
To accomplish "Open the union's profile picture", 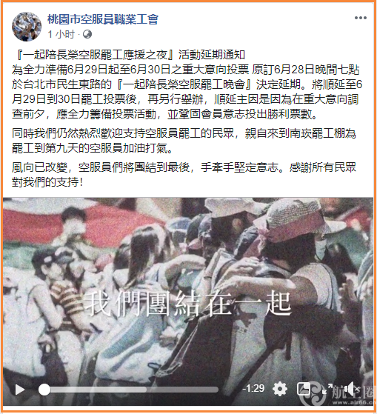I will coord(27,27).
